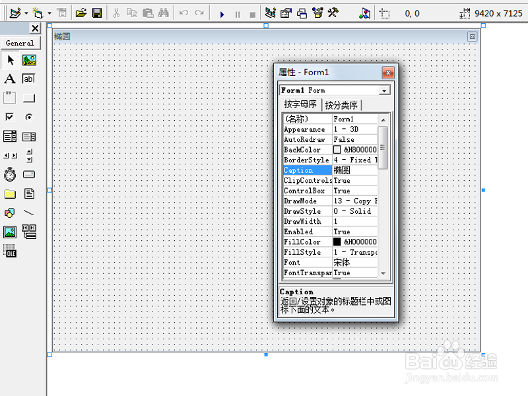528x396 pixels.
Task: Select the FileListBox control tool
Action: coord(29,193)
